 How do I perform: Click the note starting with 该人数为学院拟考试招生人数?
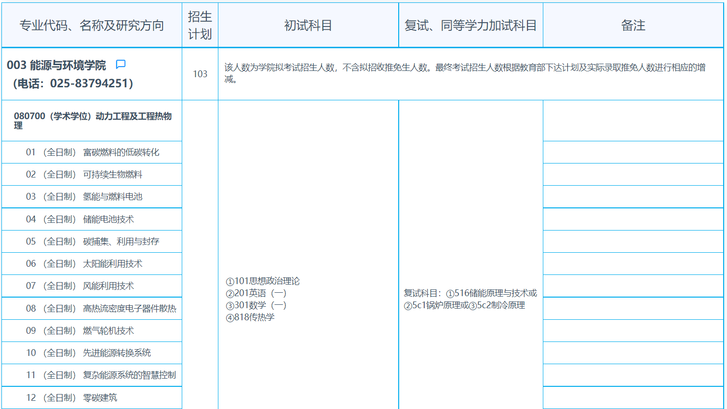465,73
